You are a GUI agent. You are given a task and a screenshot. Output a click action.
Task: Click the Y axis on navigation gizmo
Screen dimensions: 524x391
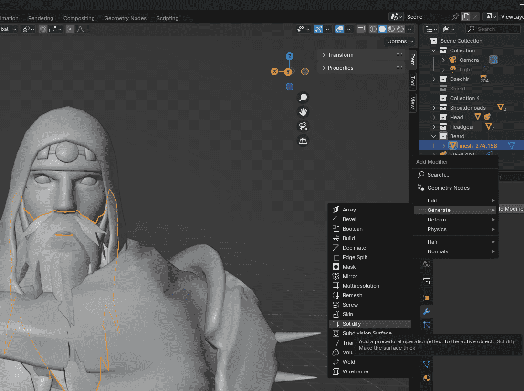(x=288, y=72)
